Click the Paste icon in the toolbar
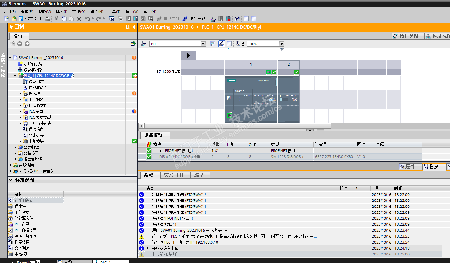 pos(72,19)
